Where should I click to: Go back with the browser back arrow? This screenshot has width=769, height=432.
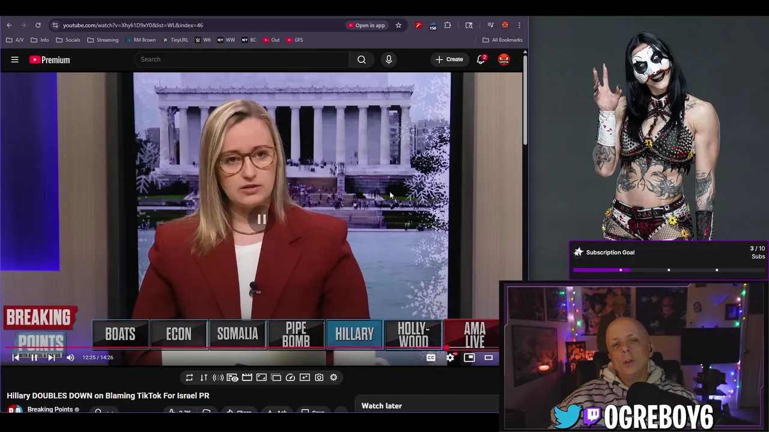[x=9, y=25]
